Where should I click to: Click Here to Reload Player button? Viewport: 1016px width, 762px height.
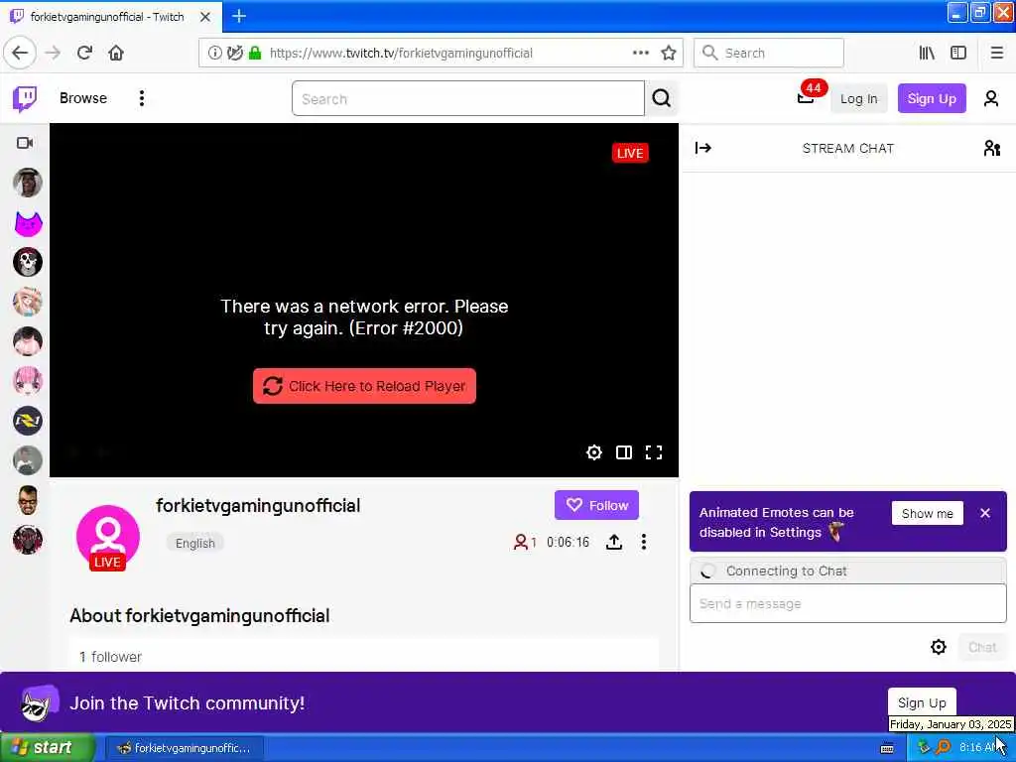pyautogui.click(x=364, y=386)
